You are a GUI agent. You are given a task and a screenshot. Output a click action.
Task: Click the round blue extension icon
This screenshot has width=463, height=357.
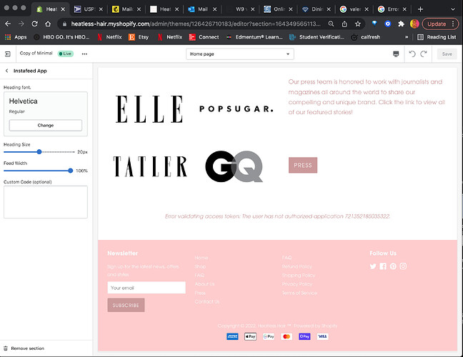coord(388,24)
